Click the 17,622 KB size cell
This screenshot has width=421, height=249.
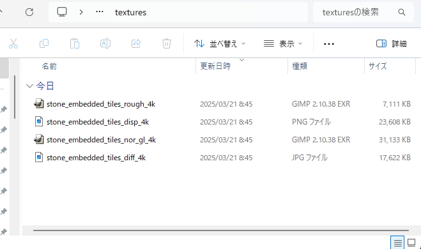(x=395, y=158)
